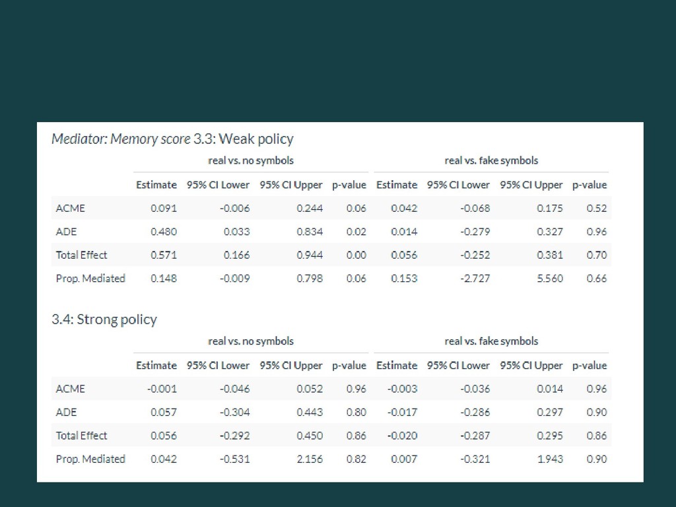Select the ADE p-value 0.02 cell
The height and width of the screenshot is (507, 676).
(356, 232)
